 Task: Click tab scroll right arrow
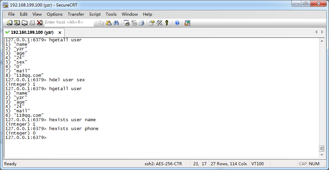point(322,32)
